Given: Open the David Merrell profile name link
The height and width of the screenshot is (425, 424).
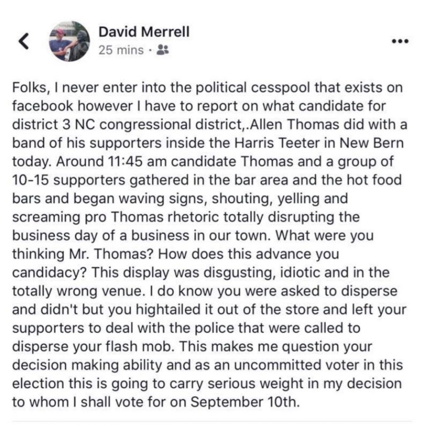Looking at the screenshot, I should click(144, 32).
